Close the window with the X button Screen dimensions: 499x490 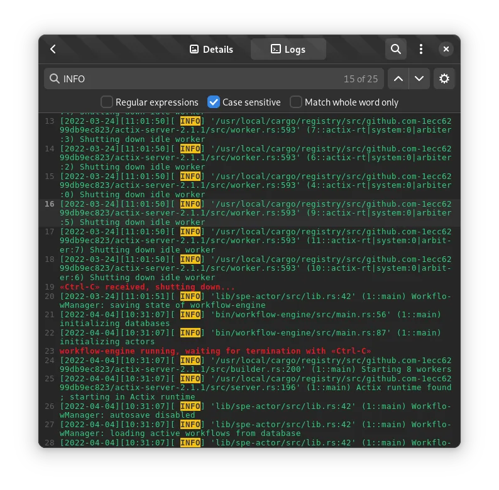446,49
